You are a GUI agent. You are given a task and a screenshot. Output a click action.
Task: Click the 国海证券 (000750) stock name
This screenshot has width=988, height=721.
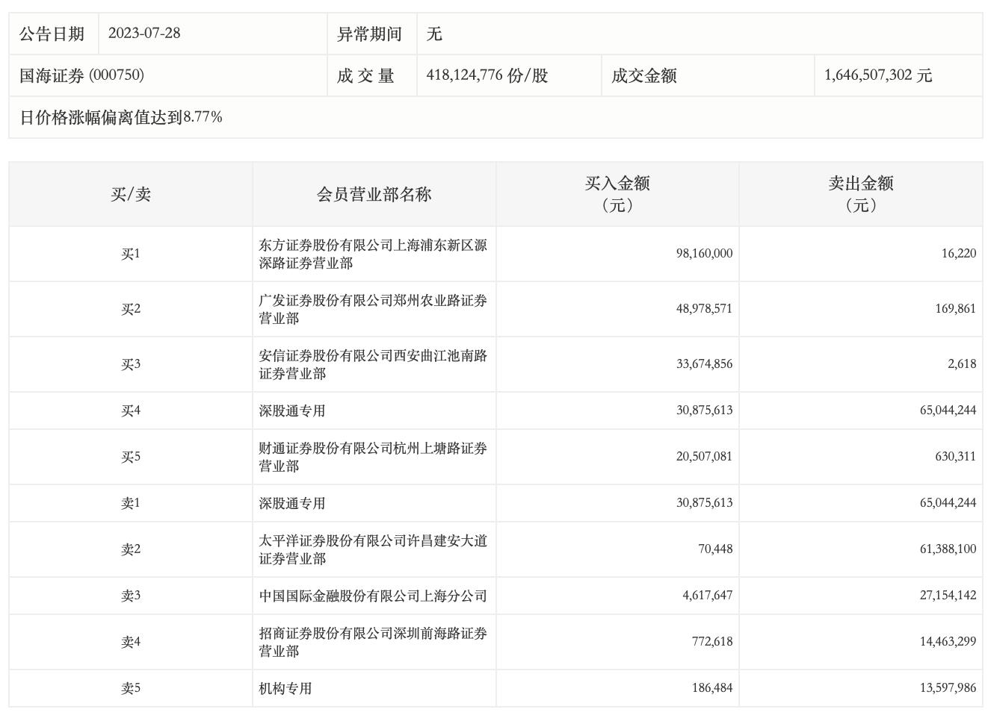81,75
